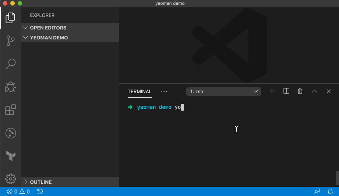Split the terminal pane
The width and height of the screenshot is (339, 196).
coord(286,91)
